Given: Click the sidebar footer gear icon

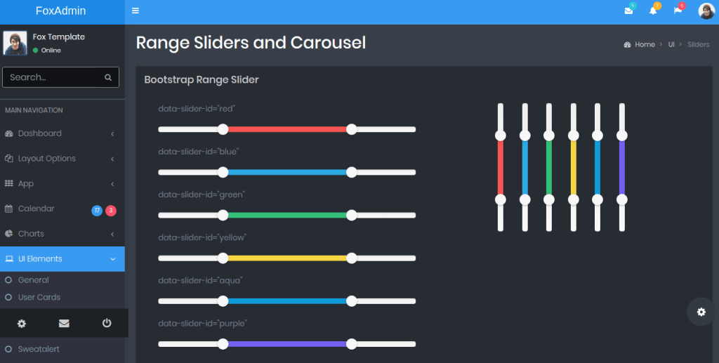Looking at the screenshot, I should (22, 323).
